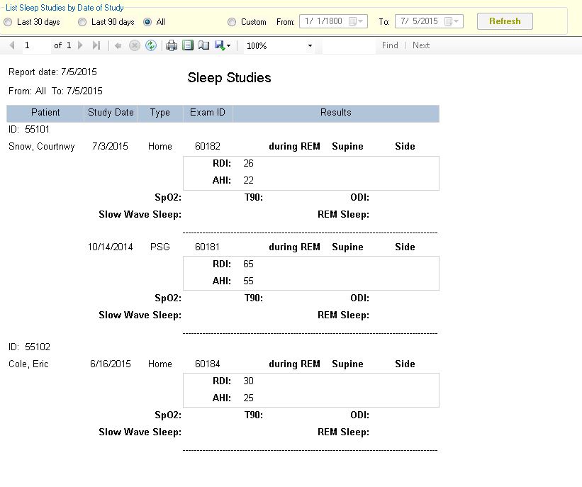This screenshot has height=487, width=582.
Task: Open the Print dialog from the toolbar
Action: 170,45
